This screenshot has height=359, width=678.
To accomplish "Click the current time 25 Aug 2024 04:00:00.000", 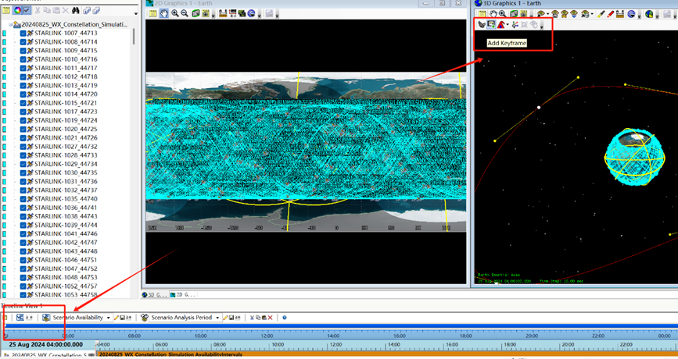I will point(46,345).
